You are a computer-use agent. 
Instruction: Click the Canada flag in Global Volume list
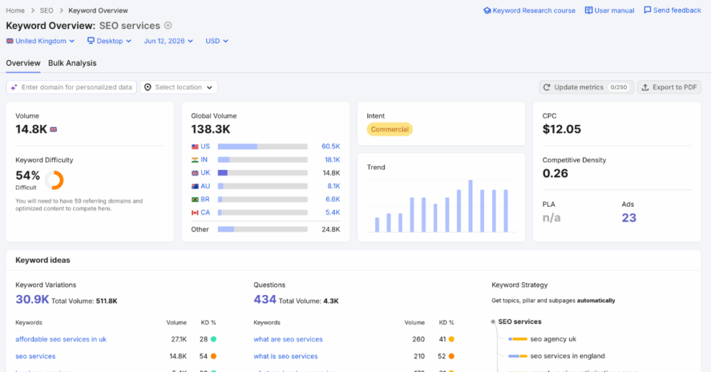click(x=195, y=212)
